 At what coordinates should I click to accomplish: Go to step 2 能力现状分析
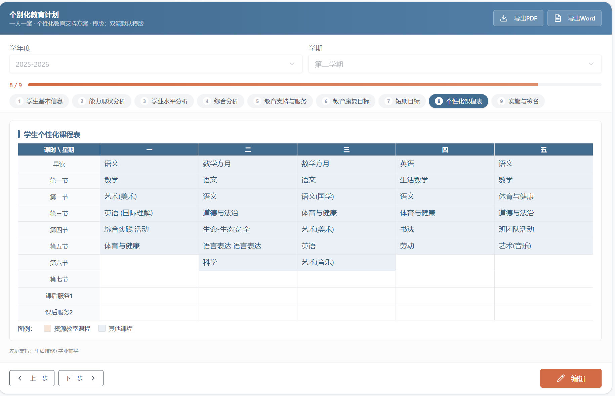tap(101, 101)
